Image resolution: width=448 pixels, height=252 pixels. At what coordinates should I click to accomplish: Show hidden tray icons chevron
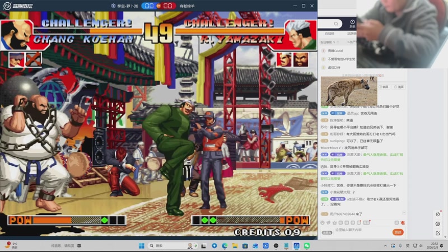coord(385,246)
